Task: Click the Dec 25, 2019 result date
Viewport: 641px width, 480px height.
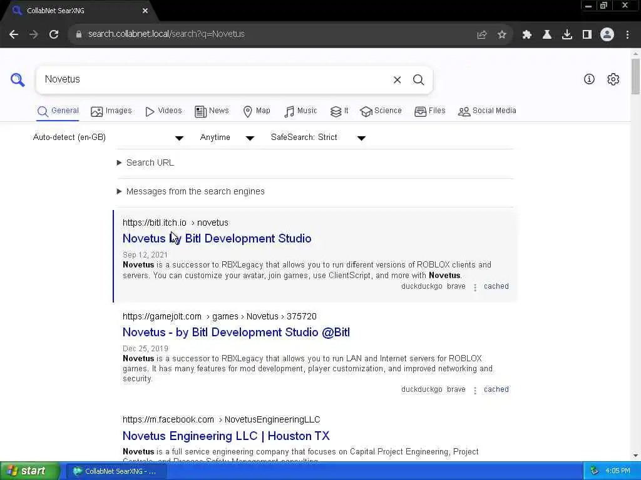Action: pyautogui.click(x=145, y=349)
